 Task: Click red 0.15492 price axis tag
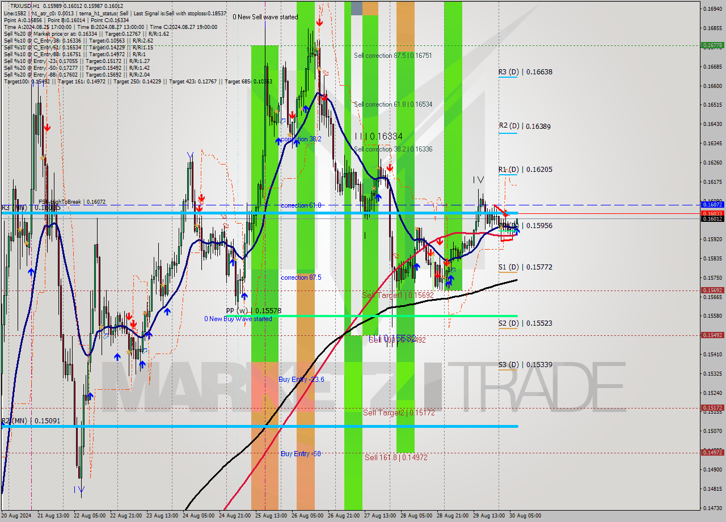712,335
